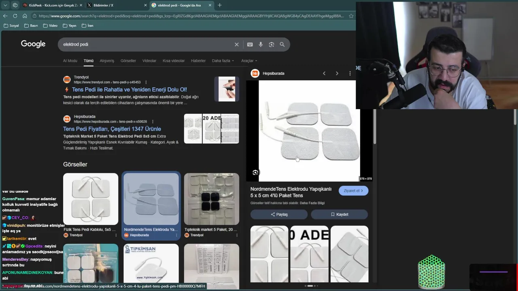Share the image with Paylaş button
Viewport: 518px width, 291px height.
pos(279,215)
